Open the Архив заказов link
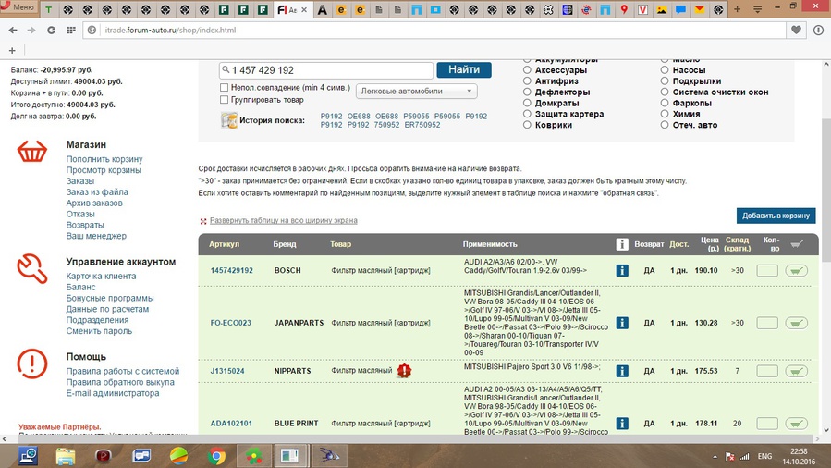This screenshot has width=831, height=468. (94, 203)
